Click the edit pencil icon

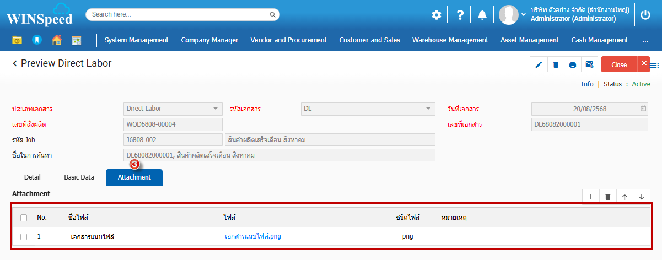[539, 64]
